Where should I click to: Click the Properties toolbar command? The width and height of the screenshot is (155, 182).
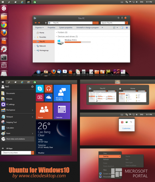(x=51, y=28)
